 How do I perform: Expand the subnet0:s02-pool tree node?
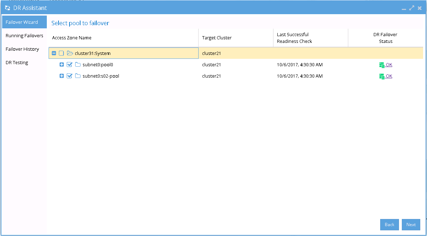pos(62,76)
